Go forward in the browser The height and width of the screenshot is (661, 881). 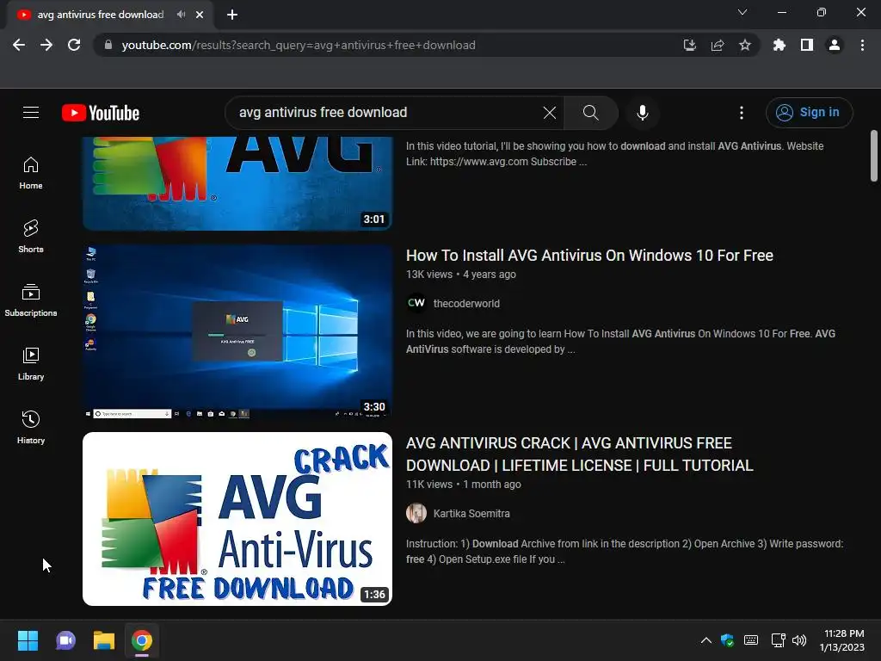coord(46,45)
